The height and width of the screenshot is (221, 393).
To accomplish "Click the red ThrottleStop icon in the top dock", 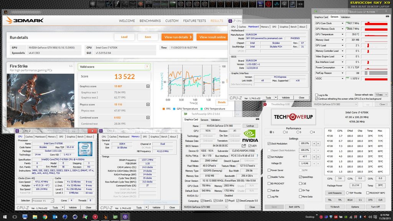I will point(268,4).
